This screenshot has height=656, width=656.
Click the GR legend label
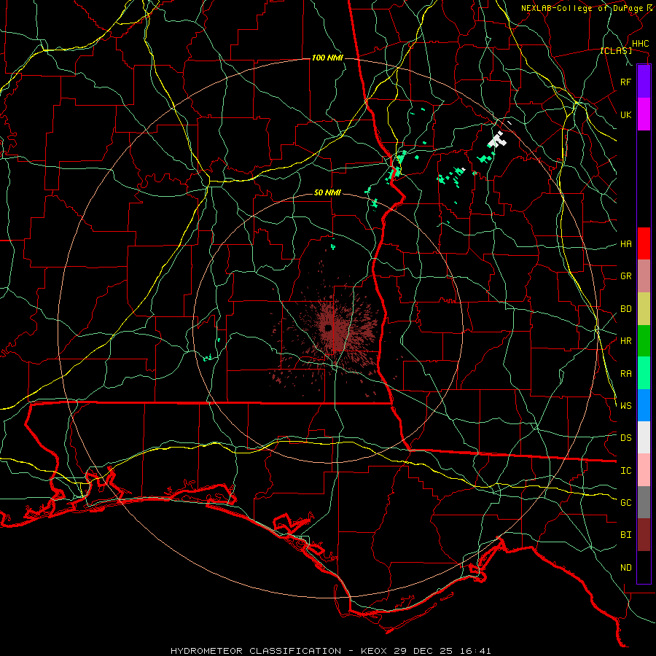[x=625, y=276]
